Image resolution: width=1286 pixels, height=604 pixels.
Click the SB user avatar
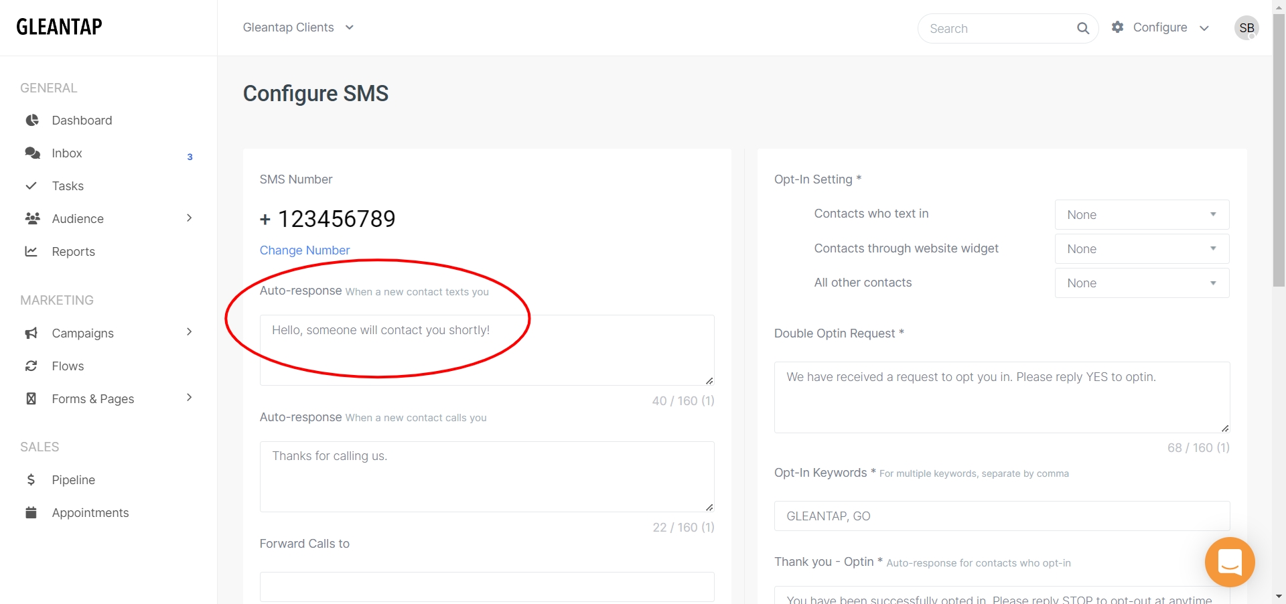[1246, 28]
